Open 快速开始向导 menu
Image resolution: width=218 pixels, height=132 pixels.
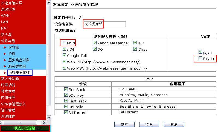point(11,3)
